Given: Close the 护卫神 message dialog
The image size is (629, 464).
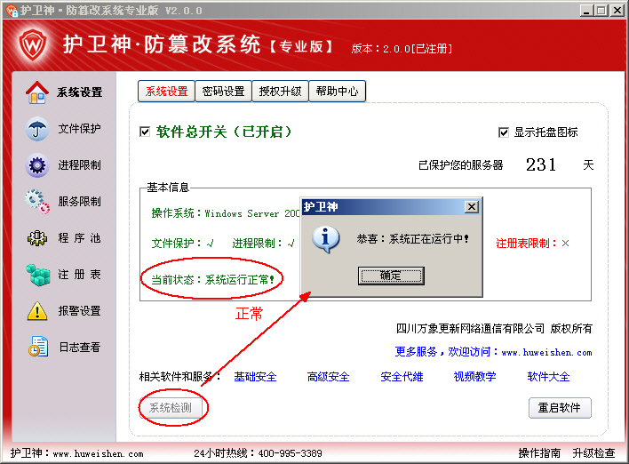Looking at the screenshot, I should pyautogui.click(x=472, y=207).
